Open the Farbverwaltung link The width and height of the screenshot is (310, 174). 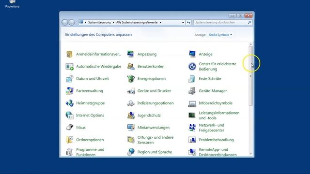90,91
